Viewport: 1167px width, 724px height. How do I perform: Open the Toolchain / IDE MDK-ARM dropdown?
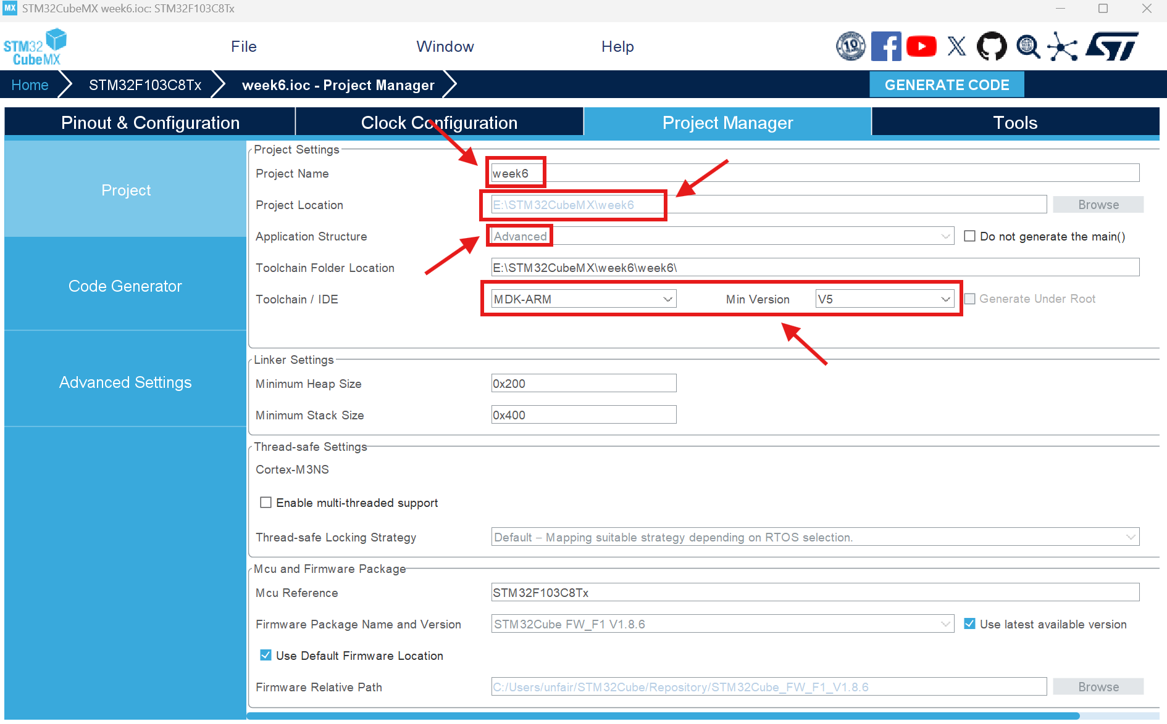583,299
